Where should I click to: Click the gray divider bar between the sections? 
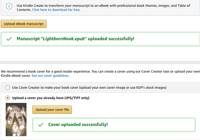100,63
